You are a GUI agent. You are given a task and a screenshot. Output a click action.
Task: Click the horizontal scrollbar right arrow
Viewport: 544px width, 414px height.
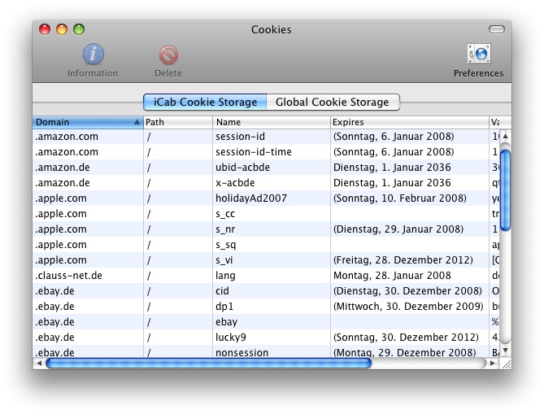click(x=494, y=363)
